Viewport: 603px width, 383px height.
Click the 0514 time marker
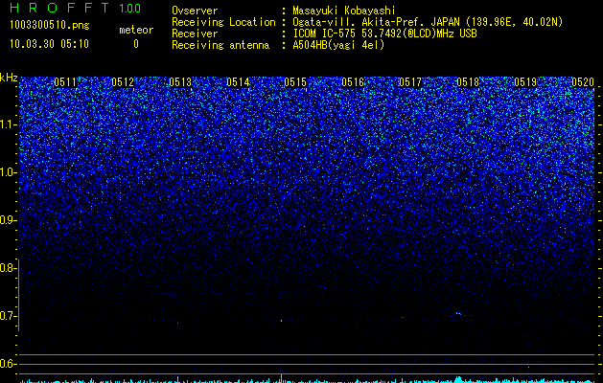(238, 82)
